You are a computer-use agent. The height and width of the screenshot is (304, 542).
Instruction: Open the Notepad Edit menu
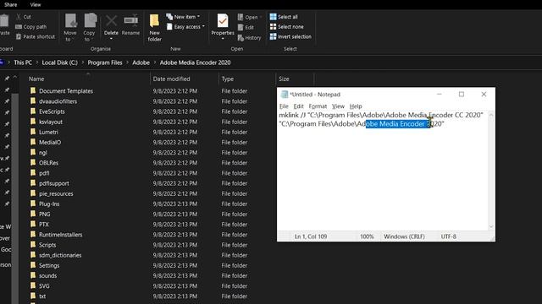298,106
